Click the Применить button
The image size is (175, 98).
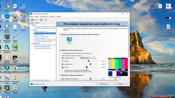104,84
